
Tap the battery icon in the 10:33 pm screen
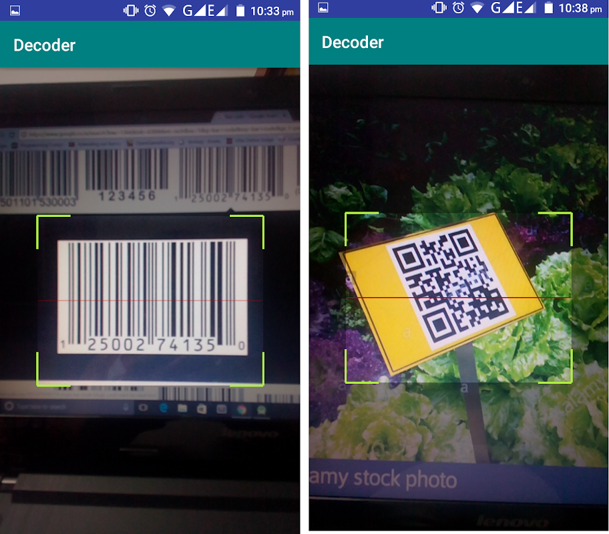click(240, 11)
